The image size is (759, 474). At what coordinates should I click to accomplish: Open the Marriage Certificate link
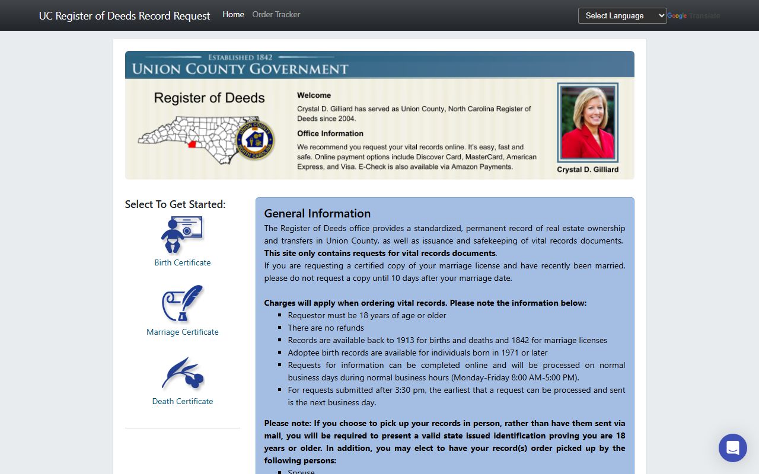click(x=183, y=332)
